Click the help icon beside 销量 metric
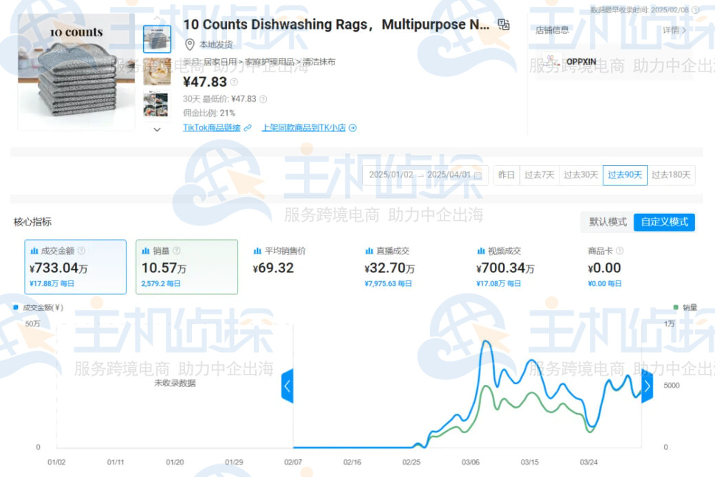Screen dimensions: 715x477 [177, 251]
